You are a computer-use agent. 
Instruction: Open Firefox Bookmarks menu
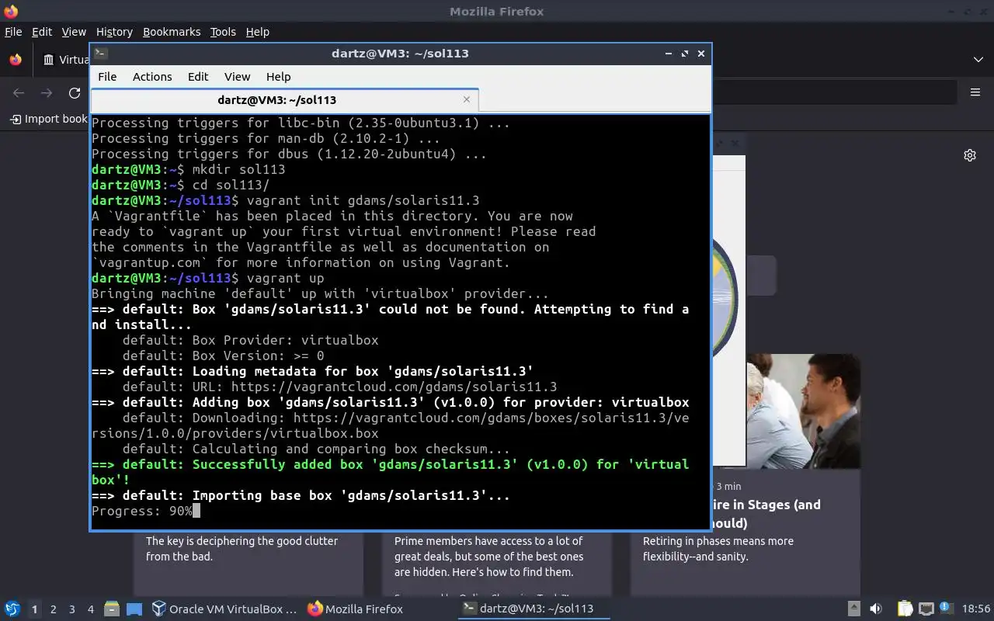[x=172, y=32]
